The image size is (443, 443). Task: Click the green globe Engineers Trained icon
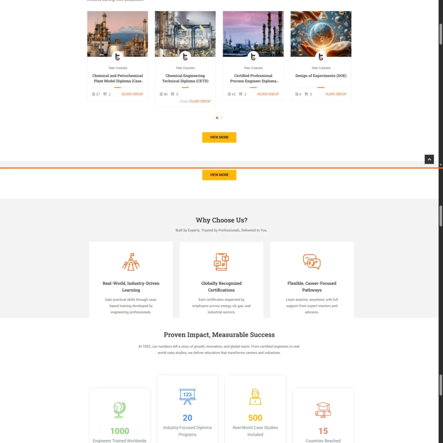click(x=119, y=410)
